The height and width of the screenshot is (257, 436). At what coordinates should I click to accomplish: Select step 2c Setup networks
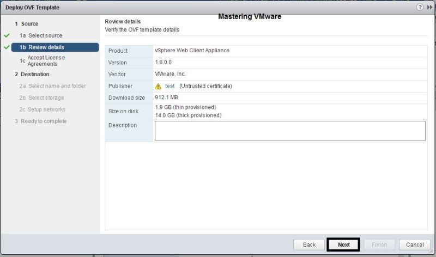(43, 109)
